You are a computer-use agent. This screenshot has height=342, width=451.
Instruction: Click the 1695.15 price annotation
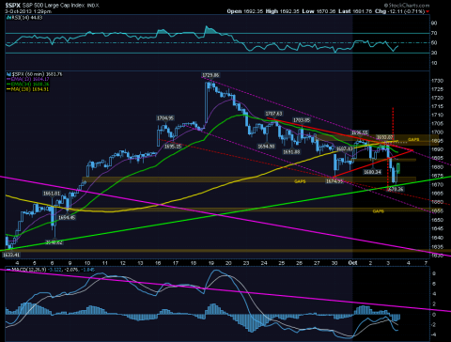click(x=173, y=147)
